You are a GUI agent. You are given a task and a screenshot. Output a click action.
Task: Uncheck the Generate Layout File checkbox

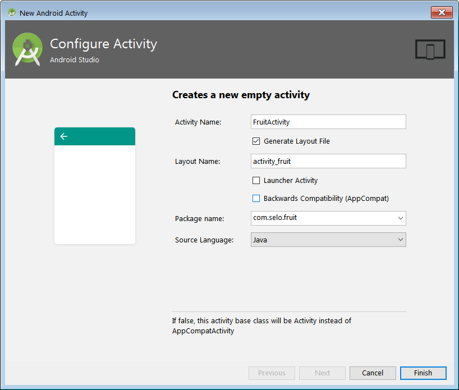point(256,141)
